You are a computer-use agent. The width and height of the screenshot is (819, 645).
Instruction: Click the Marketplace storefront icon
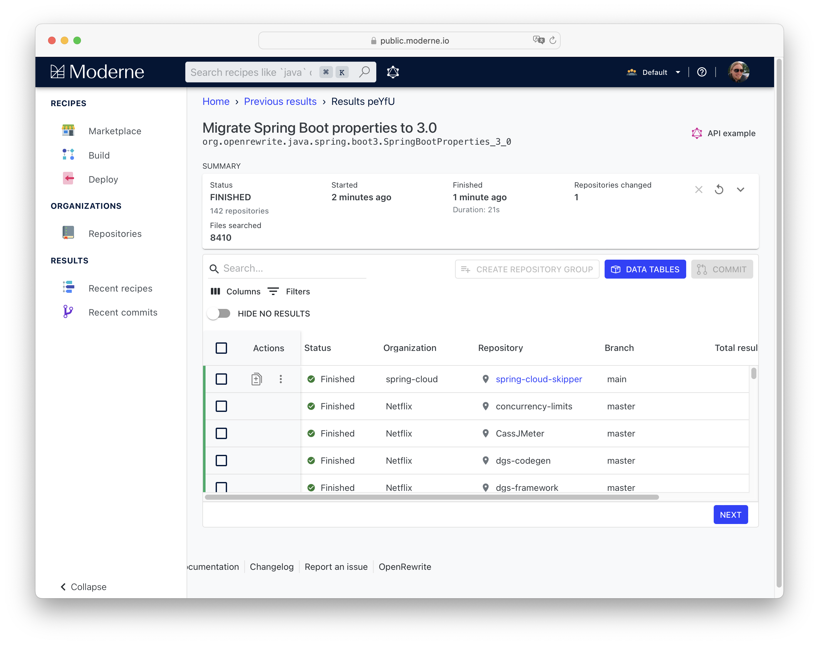pos(68,130)
